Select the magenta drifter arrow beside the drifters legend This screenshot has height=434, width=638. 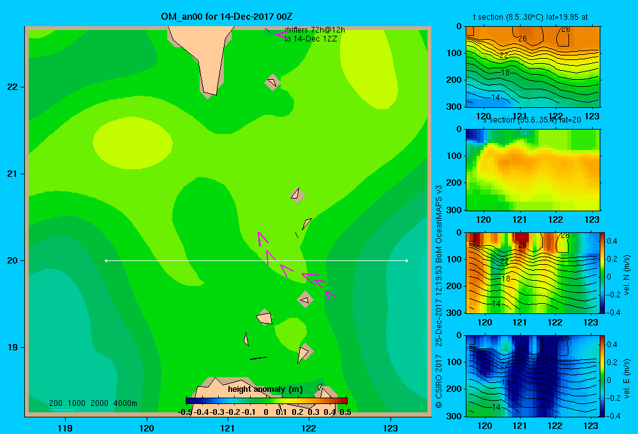282,34
